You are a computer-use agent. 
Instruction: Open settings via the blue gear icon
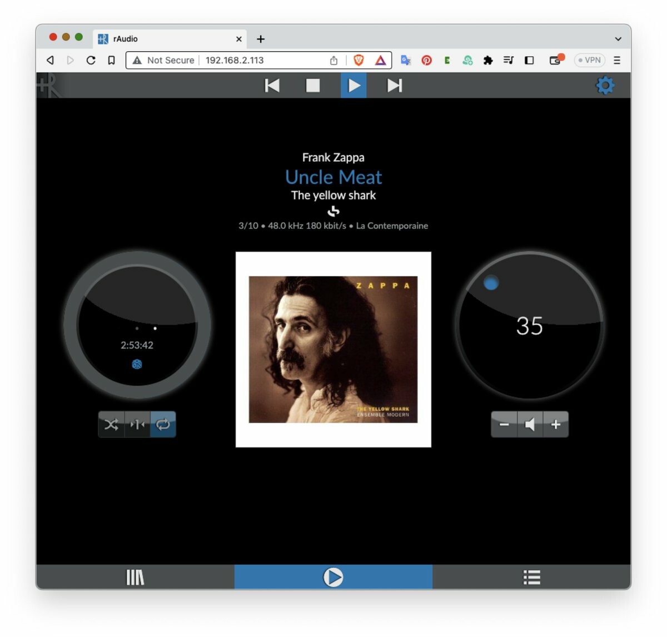click(605, 86)
